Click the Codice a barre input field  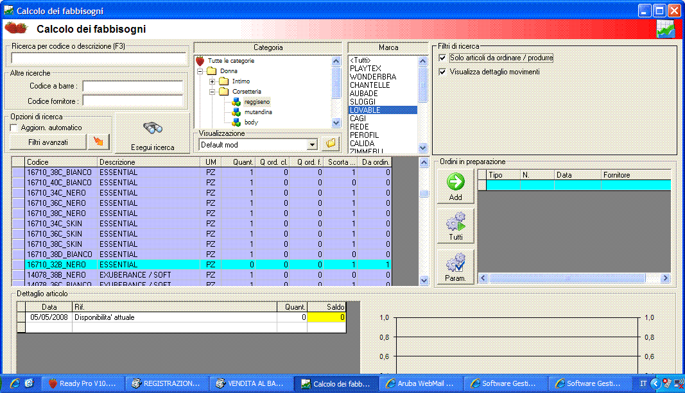pyautogui.click(x=133, y=86)
